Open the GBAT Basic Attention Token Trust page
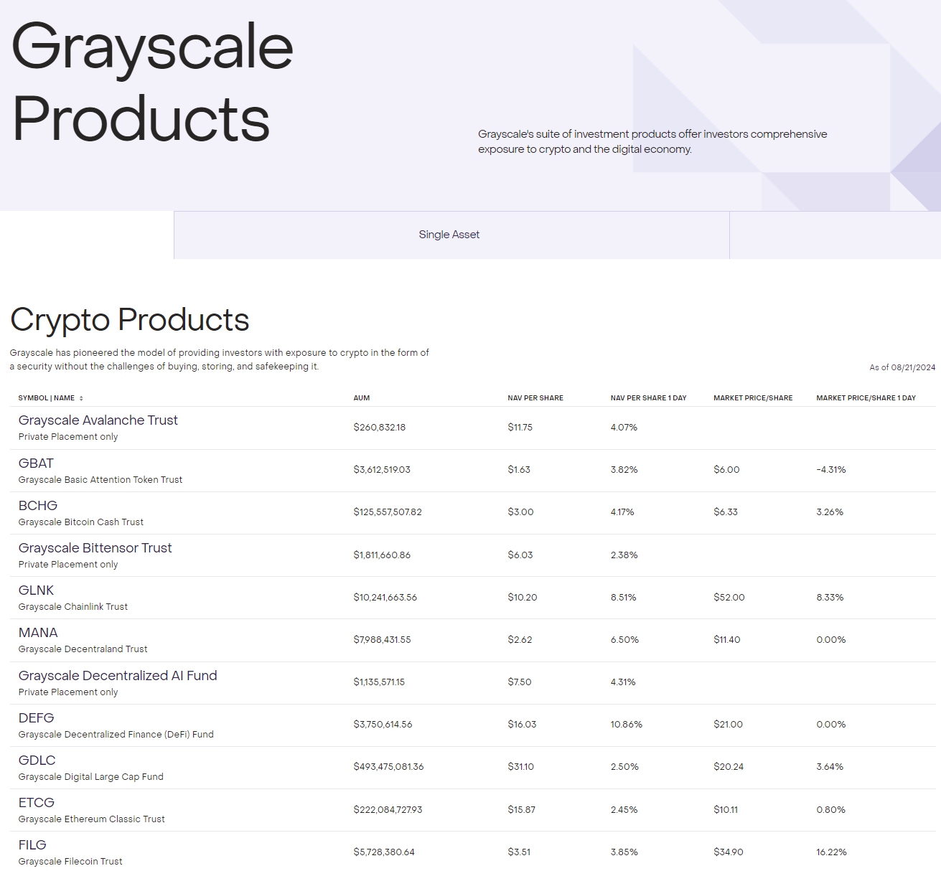 (x=36, y=463)
